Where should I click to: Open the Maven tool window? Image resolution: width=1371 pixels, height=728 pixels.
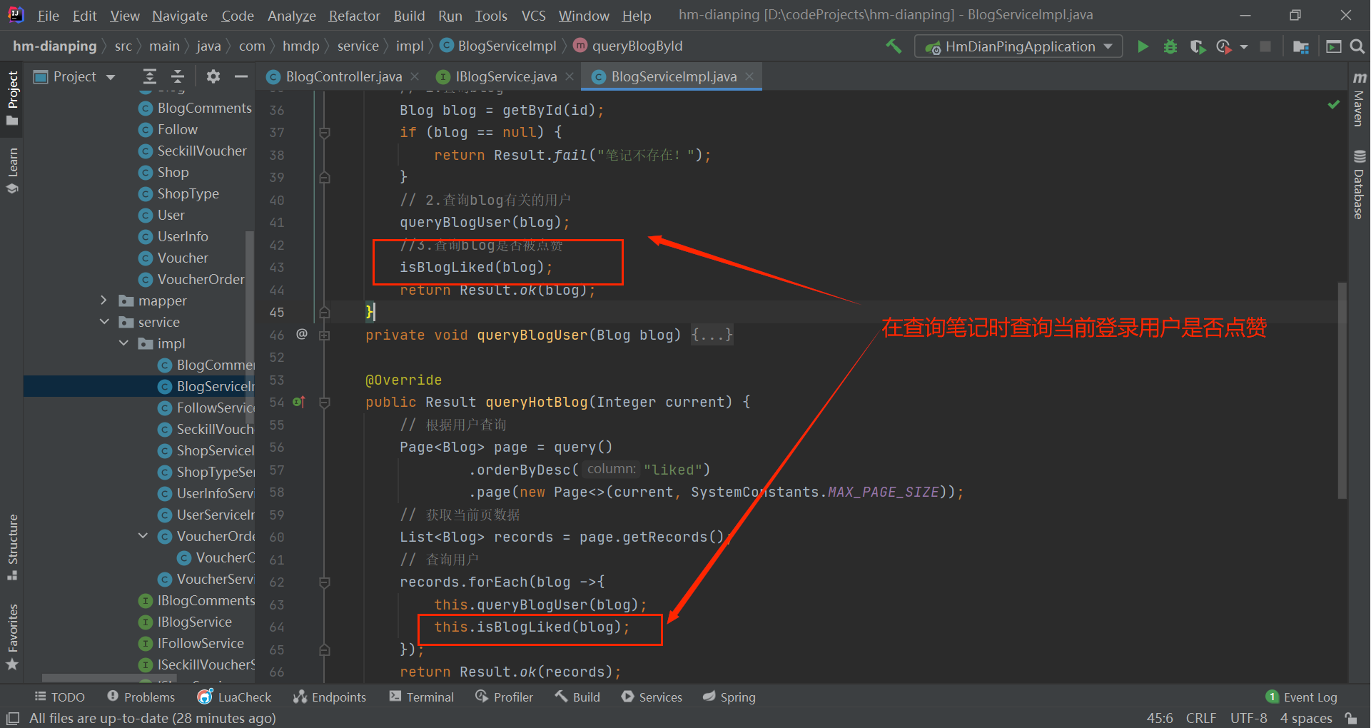(1359, 99)
